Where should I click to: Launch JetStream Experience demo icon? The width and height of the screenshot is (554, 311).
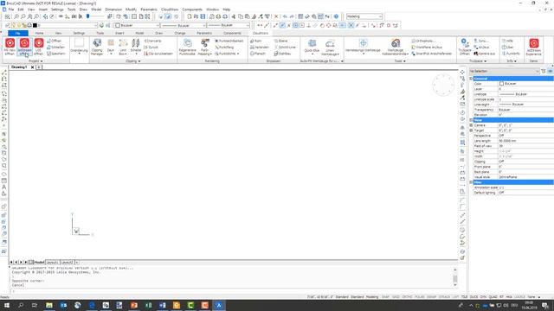click(x=533, y=47)
